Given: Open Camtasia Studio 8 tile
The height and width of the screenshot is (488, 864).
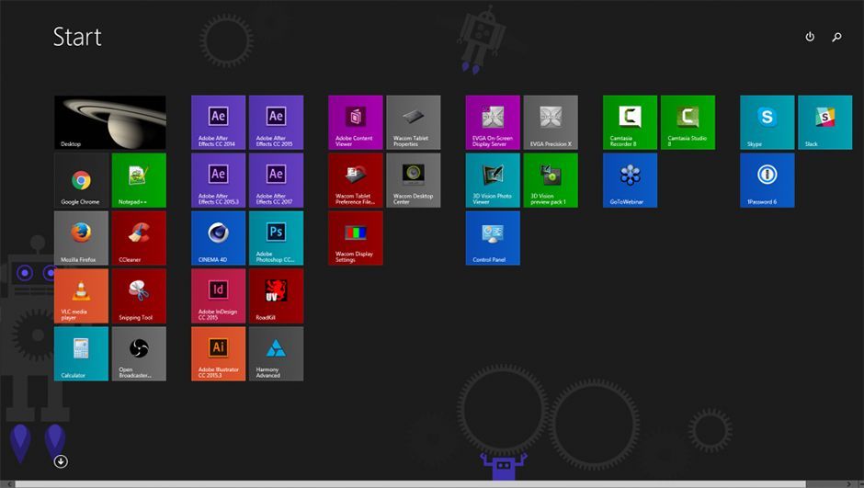Looking at the screenshot, I should (x=688, y=122).
